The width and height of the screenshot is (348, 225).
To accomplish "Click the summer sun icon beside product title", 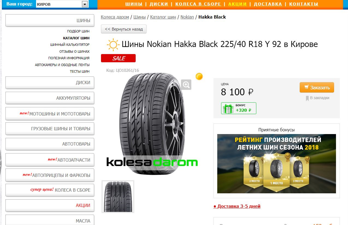I will 113,45.
